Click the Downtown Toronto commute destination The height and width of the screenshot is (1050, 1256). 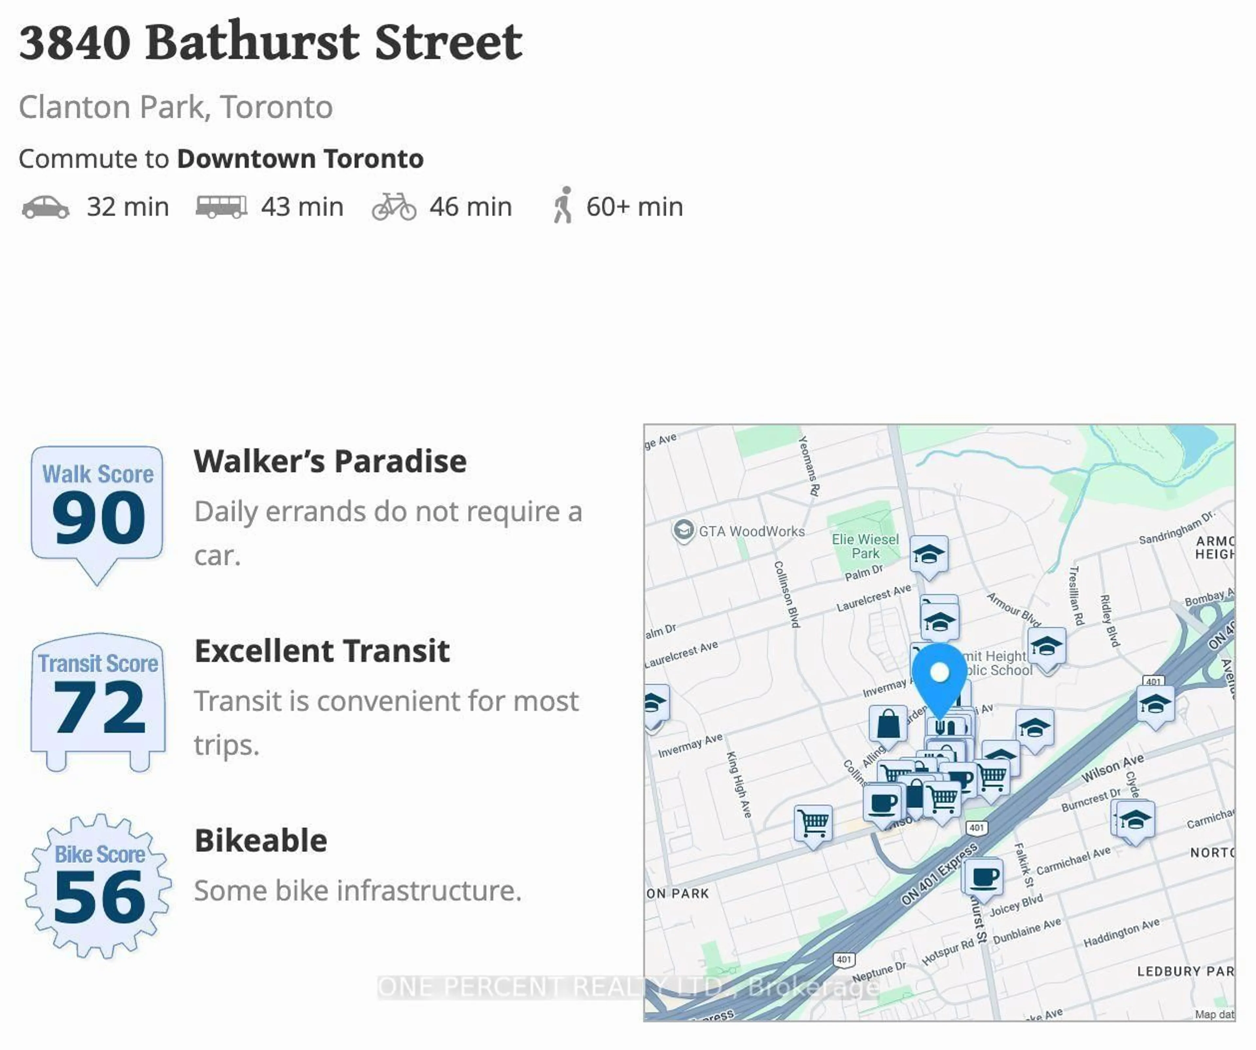coord(300,159)
